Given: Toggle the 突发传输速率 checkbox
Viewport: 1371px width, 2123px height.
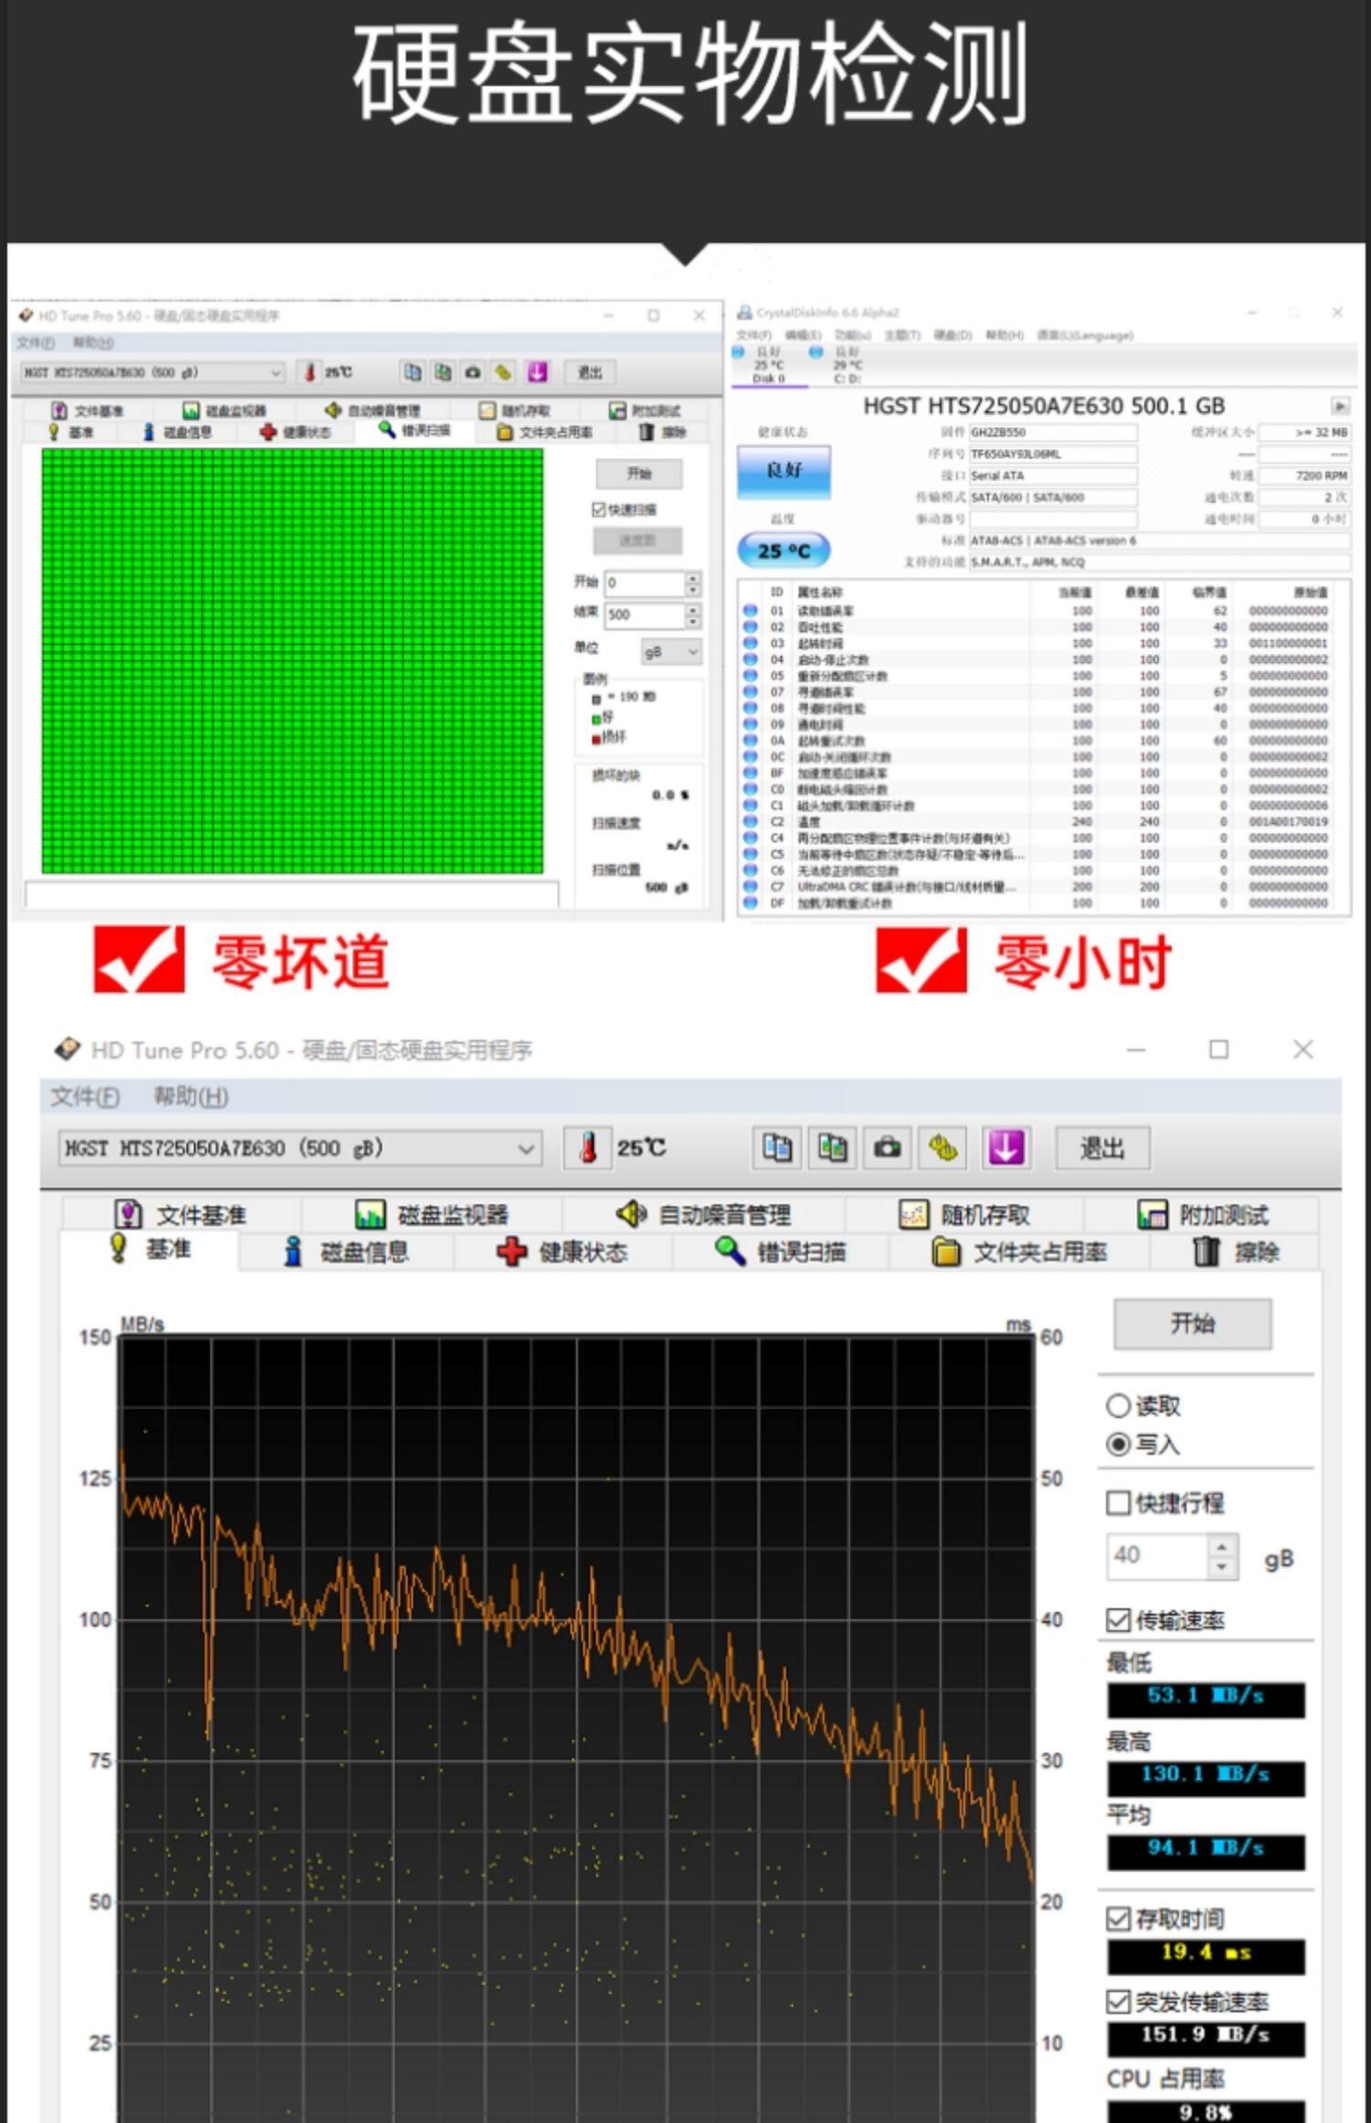Looking at the screenshot, I should pyautogui.click(x=1118, y=2001).
